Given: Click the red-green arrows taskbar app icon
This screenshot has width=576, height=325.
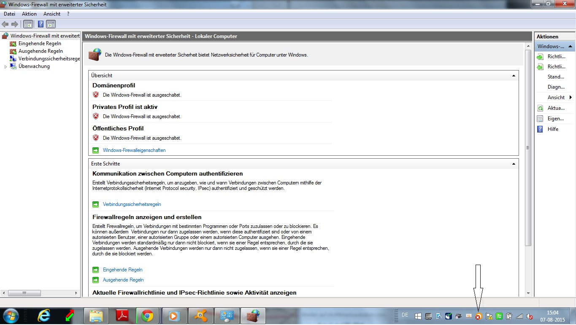Looking at the screenshot, I should point(70,316).
